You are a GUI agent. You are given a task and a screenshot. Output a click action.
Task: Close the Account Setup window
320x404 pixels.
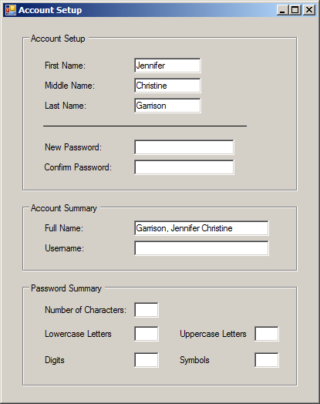309,10
